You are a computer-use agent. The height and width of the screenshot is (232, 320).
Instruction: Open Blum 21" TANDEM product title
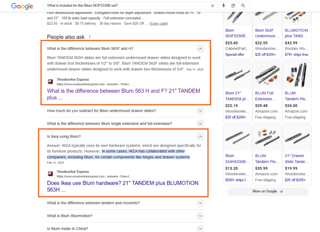coord(237,96)
